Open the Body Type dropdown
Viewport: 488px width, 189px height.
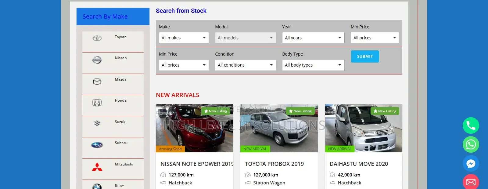[313, 65]
